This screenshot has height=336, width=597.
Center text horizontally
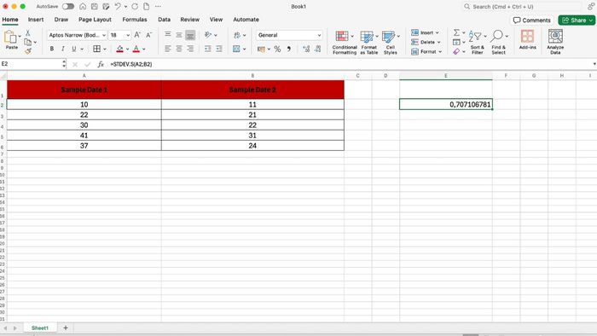coord(179,49)
